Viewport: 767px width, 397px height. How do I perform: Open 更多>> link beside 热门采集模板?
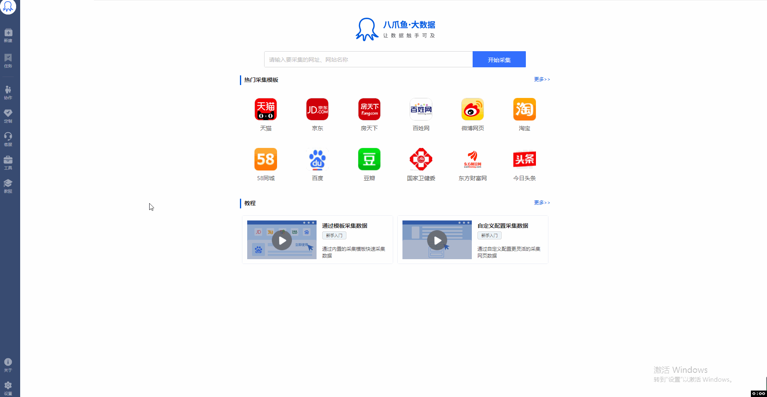point(542,79)
